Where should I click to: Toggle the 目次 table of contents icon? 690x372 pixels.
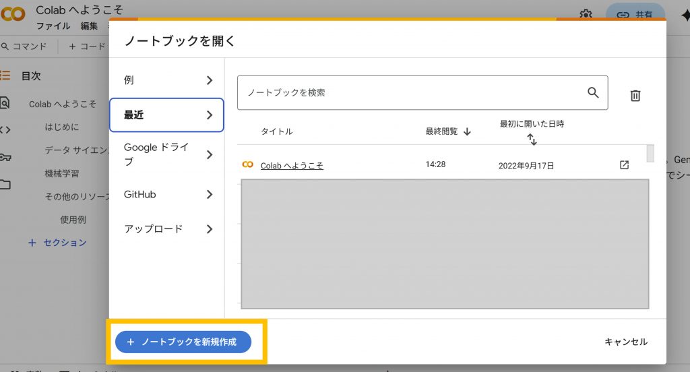point(5,75)
